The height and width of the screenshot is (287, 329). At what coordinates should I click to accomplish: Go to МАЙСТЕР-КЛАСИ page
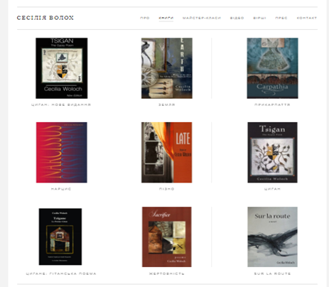coord(202,18)
